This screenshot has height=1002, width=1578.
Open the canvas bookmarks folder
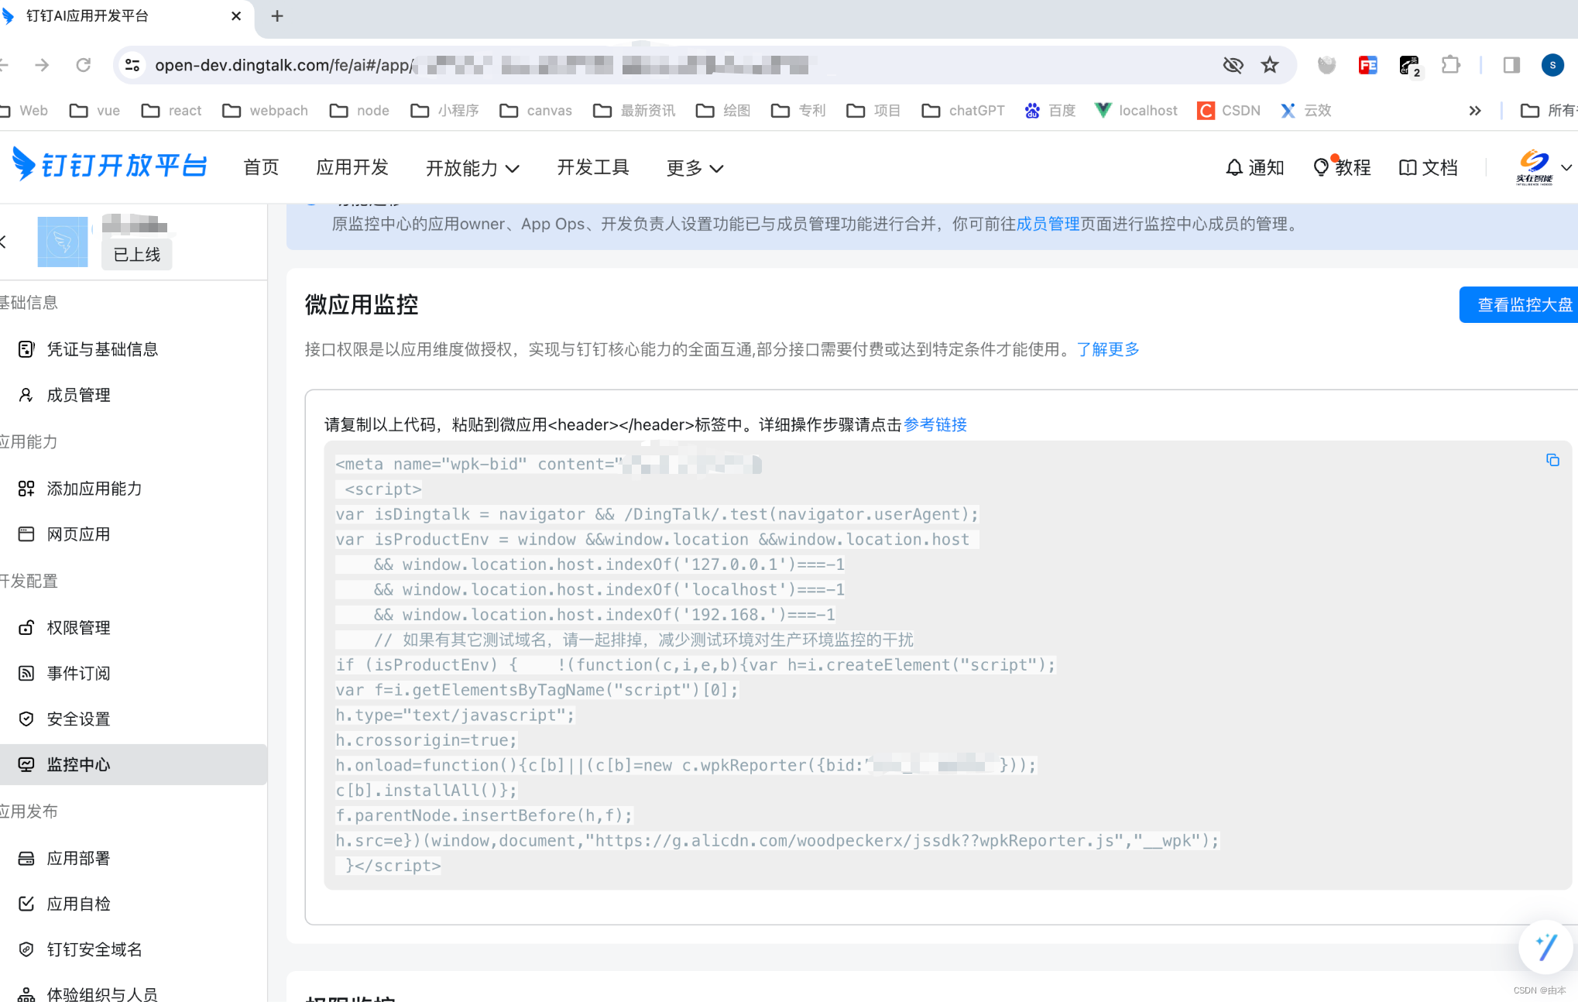536,111
